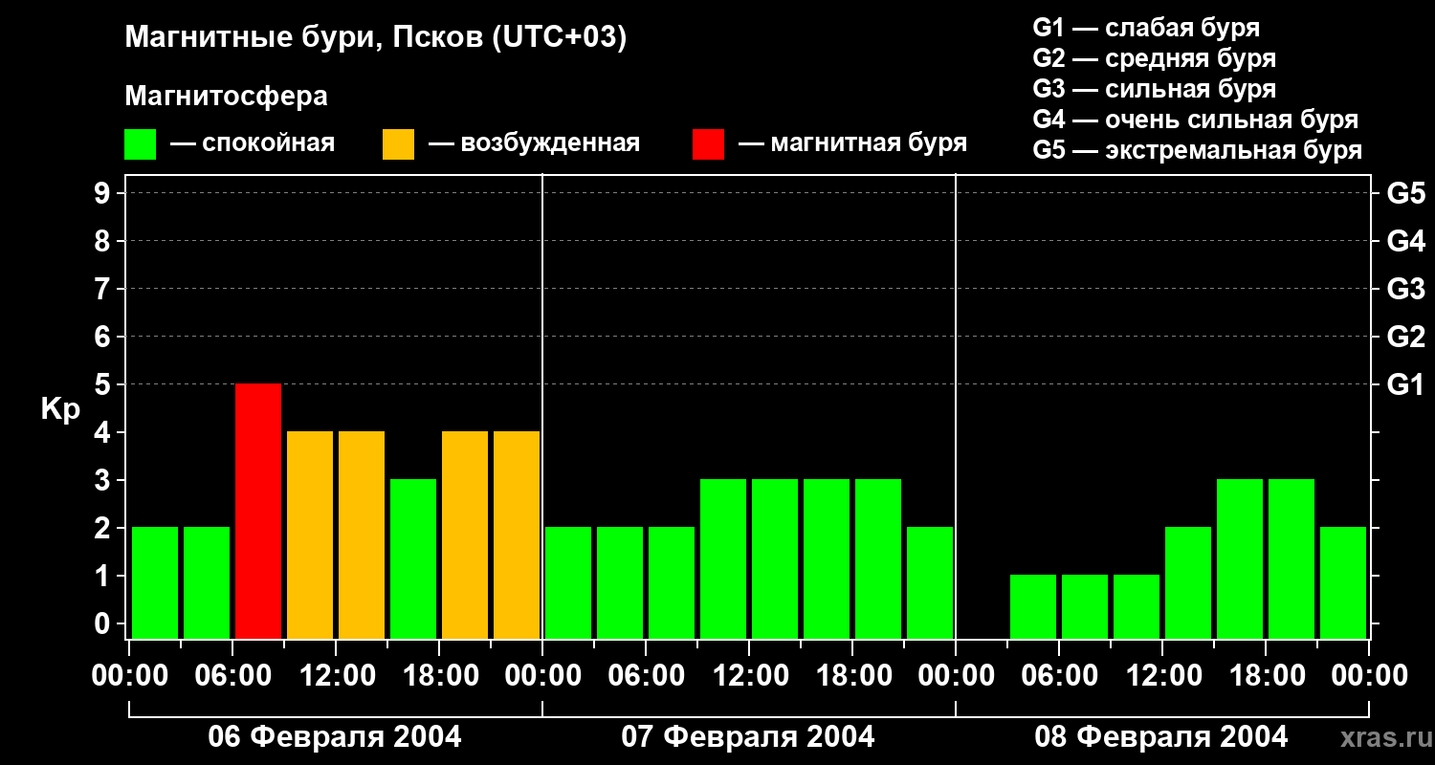Click the '— спокойная' legend label
The width and height of the screenshot is (1435, 765).
(x=253, y=143)
